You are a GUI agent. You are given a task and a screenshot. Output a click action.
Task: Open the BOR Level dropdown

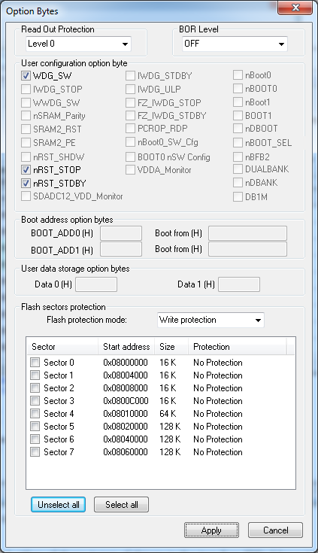[x=235, y=44]
